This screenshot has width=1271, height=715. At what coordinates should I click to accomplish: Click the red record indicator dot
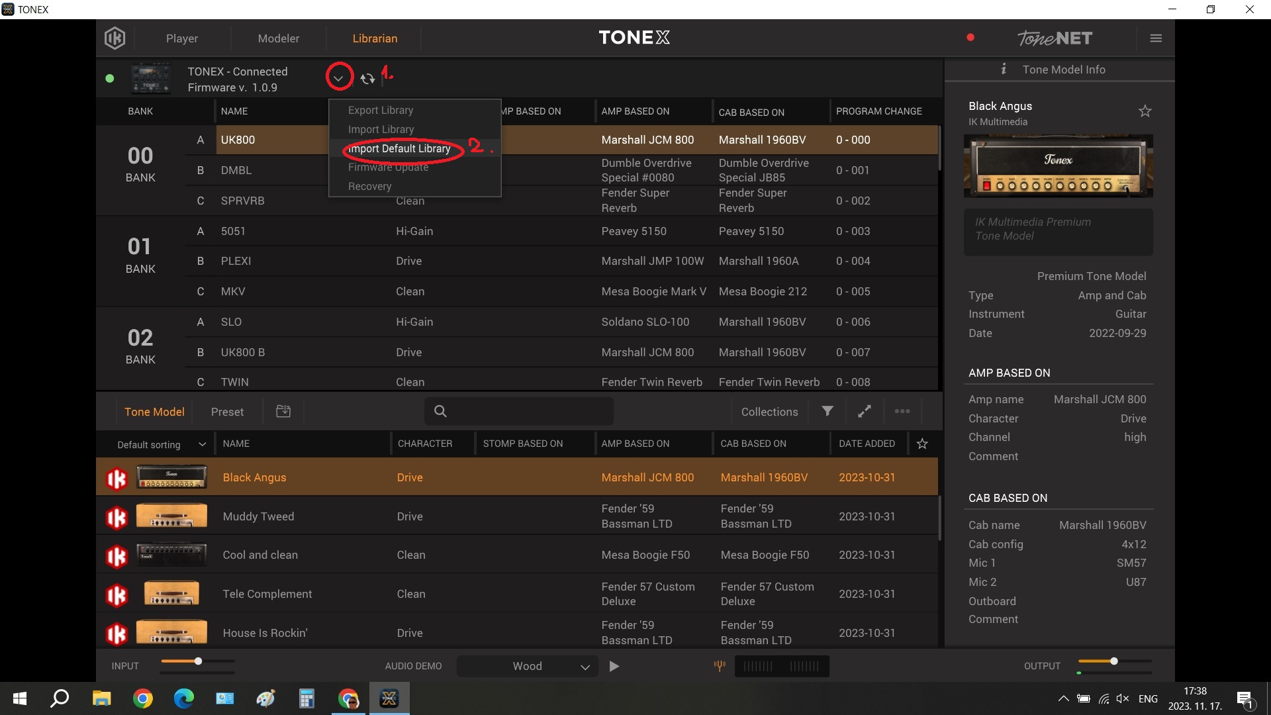point(970,38)
